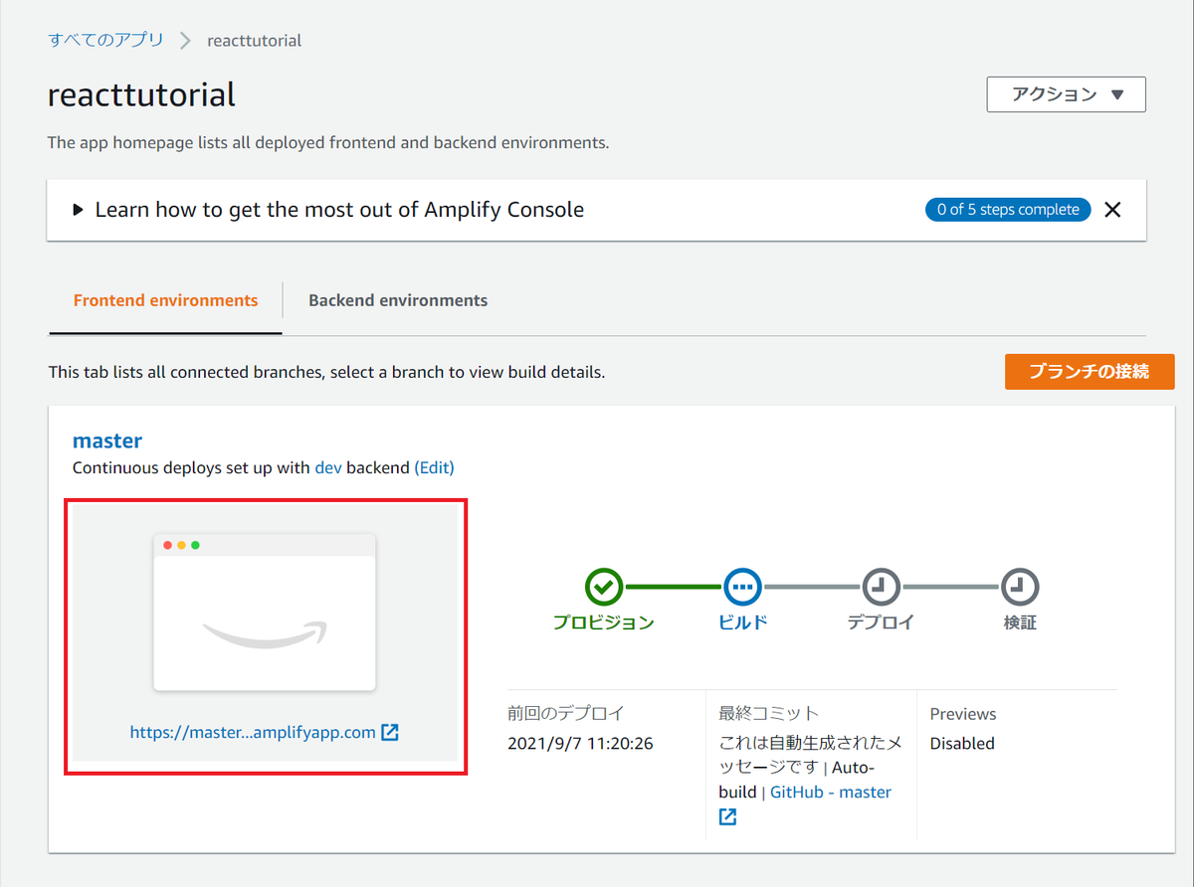Viewport: 1194px width, 887px height.
Task: Open the アクション dropdown
Action: pos(1067,94)
